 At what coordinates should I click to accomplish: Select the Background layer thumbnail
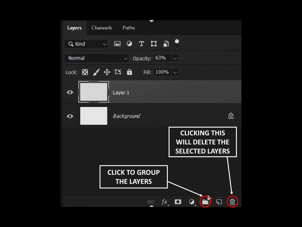pos(94,116)
